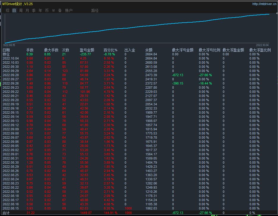This screenshot has width=278, height=216.
Task: Switch to the 年 yearly tab
Action: point(40,10)
